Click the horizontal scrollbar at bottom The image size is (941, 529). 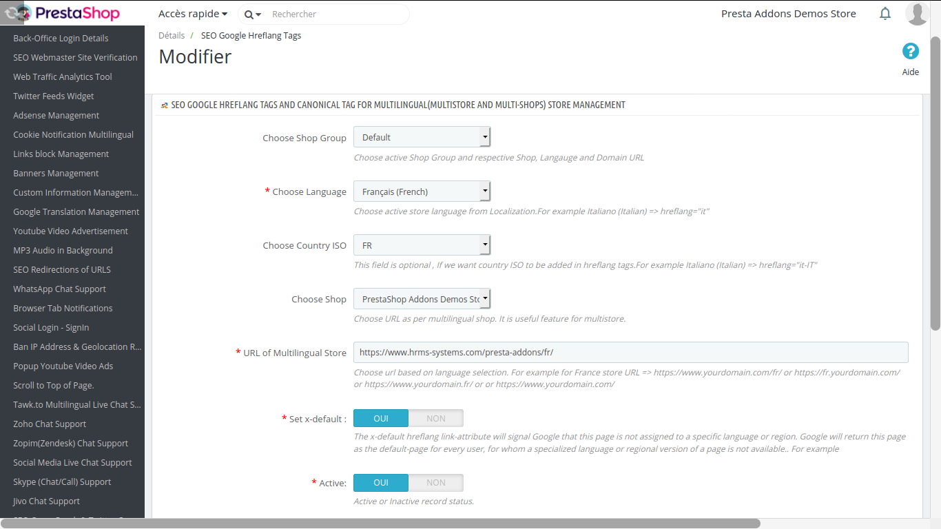(380, 523)
